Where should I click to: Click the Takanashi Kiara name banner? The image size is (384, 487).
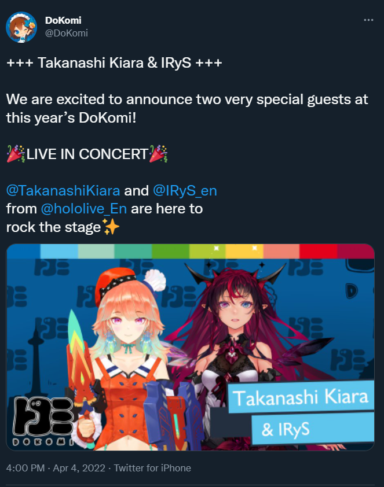point(301,397)
